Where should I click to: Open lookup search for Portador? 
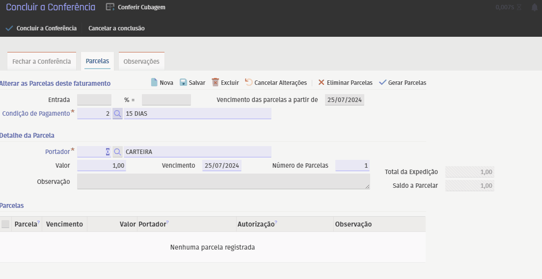tap(117, 152)
